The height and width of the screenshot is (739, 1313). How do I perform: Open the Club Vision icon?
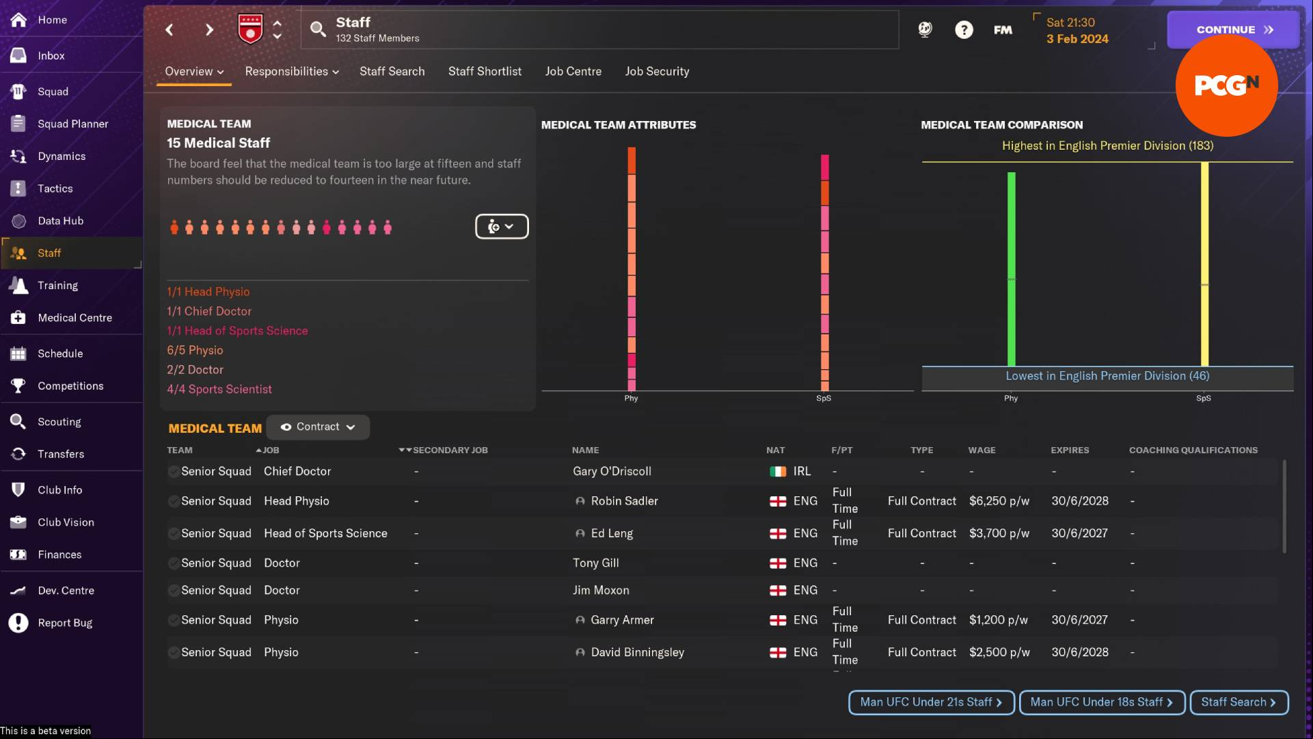(x=18, y=522)
